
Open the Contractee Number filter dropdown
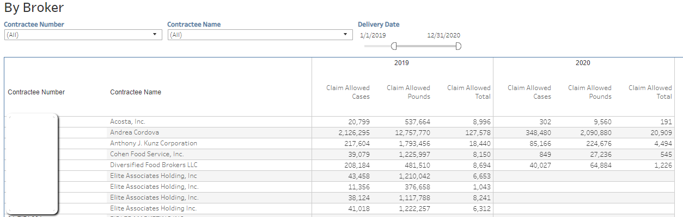pos(83,35)
